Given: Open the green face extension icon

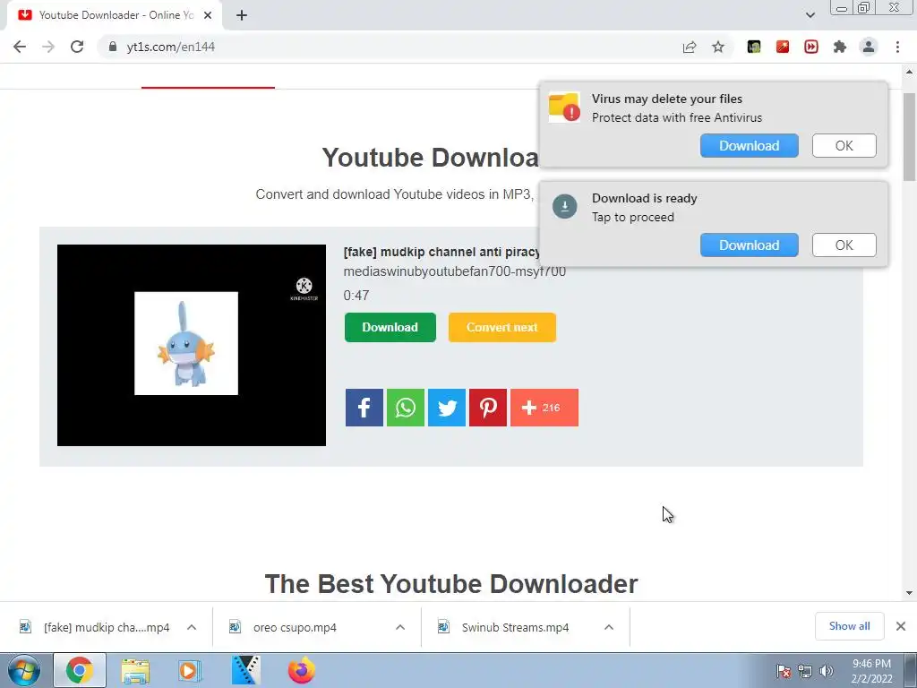Looking at the screenshot, I should [754, 47].
